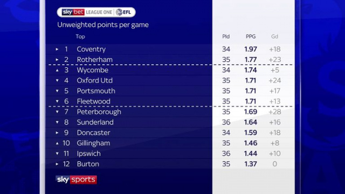Click the Sky Sports logo
The image size is (345, 194).
pyautogui.click(x=76, y=179)
